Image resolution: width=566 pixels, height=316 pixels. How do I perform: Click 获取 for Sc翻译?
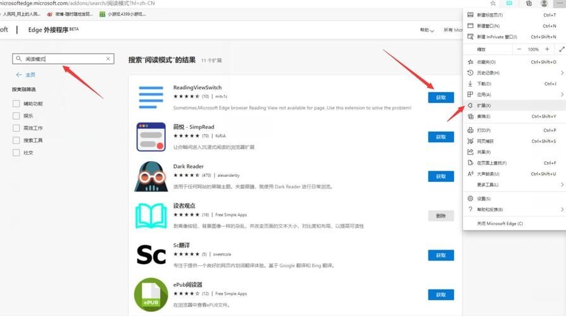[x=441, y=255]
